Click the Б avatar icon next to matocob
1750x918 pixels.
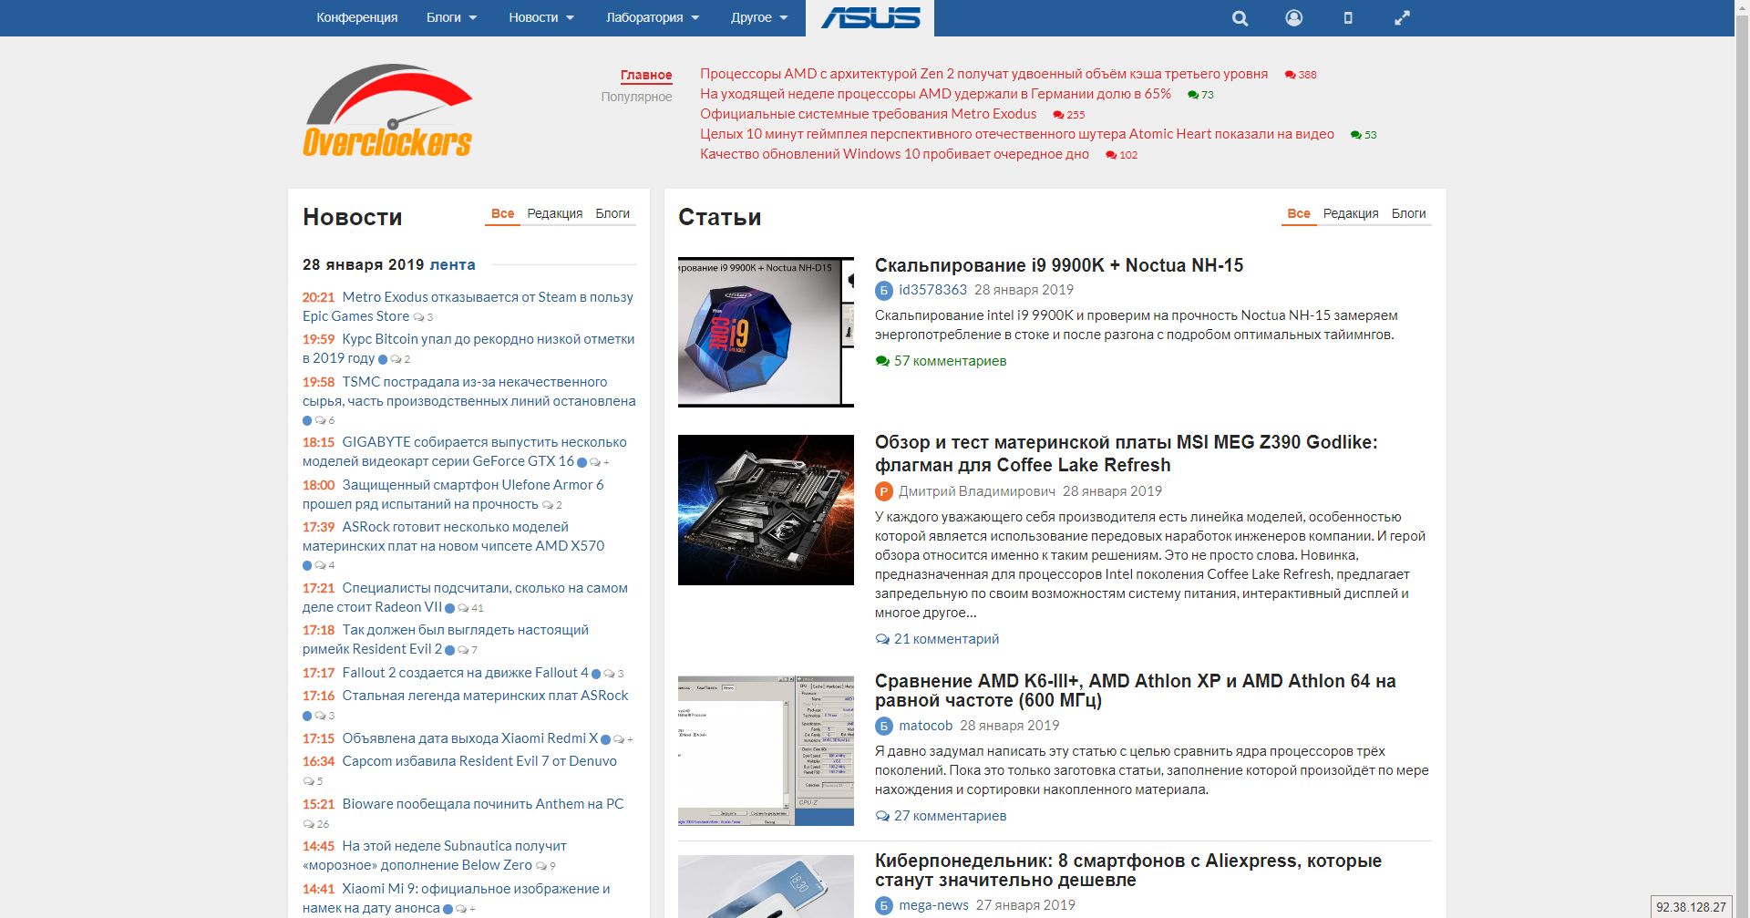883,727
